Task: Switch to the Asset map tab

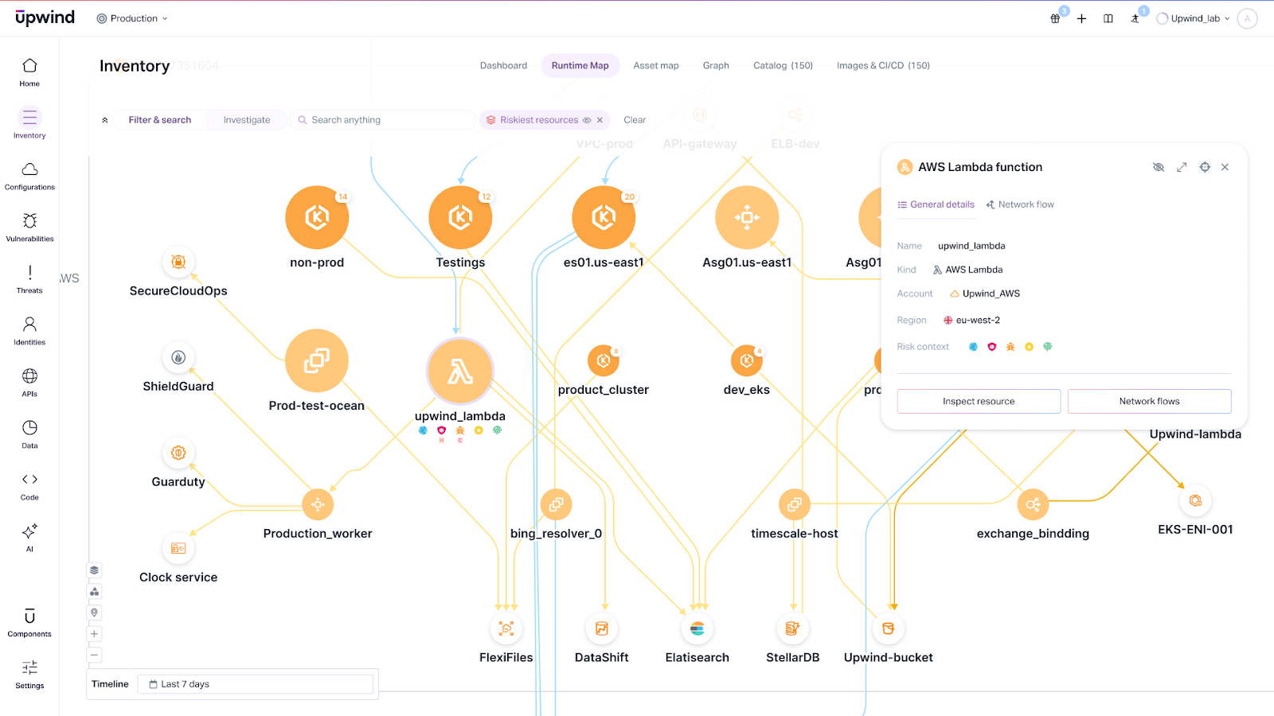Action: click(x=655, y=65)
